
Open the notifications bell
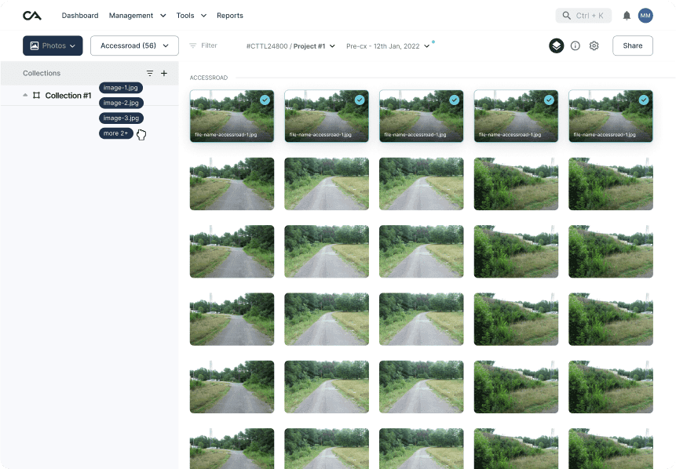point(627,16)
